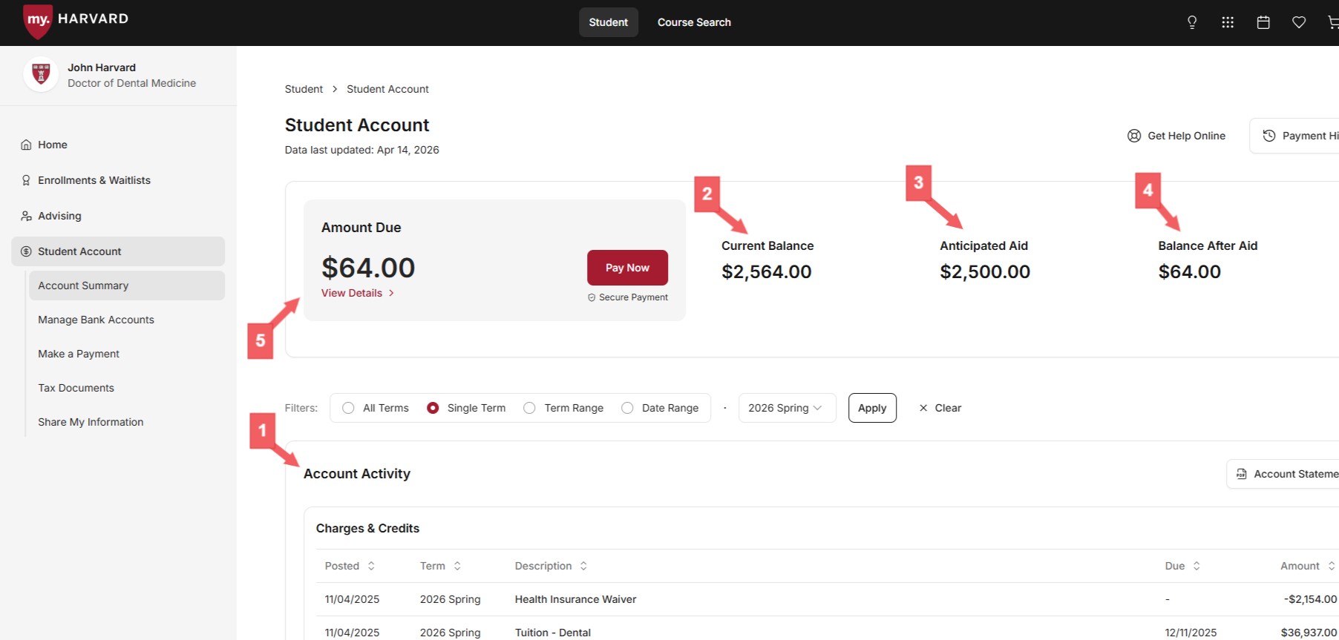Viewport: 1339px width, 640px height.
Task: Open Home in the sidebar
Action: [x=118, y=145]
